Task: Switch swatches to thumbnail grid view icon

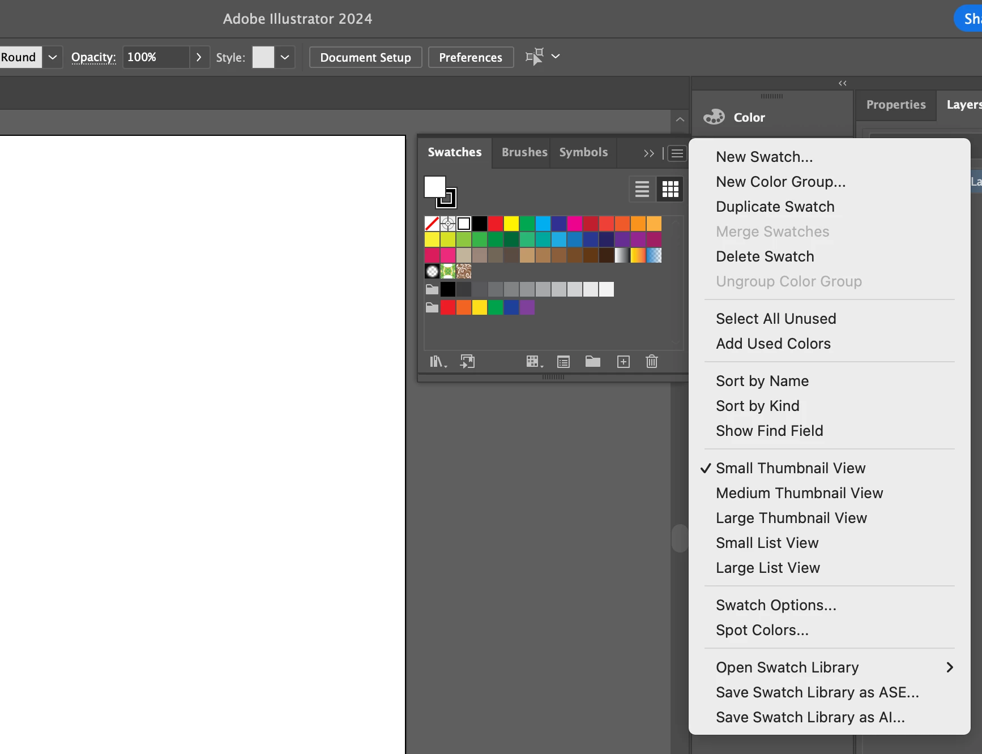Action: pyautogui.click(x=670, y=189)
